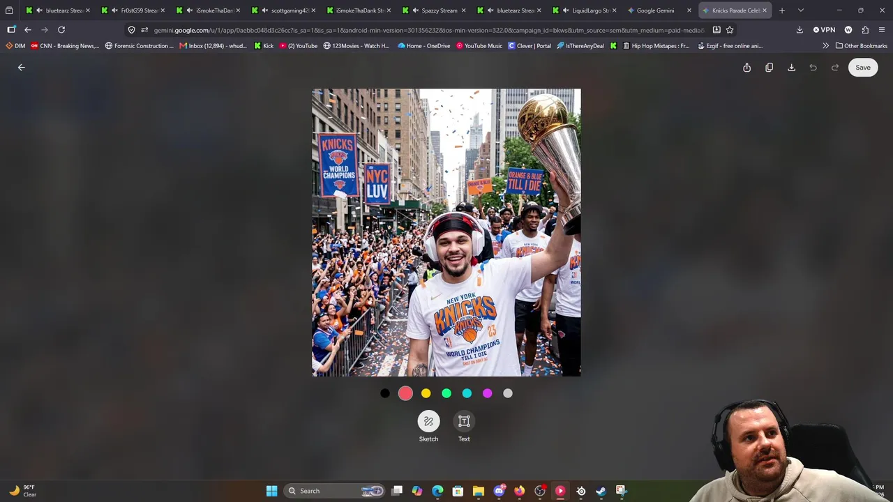893x502 pixels.
Task: Open the tab overview icon left of the first tab
Action: tap(9, 10)
